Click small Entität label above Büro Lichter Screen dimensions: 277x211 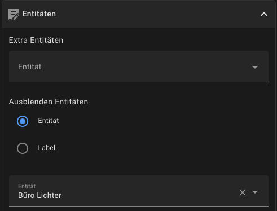(x=27, y=186)
